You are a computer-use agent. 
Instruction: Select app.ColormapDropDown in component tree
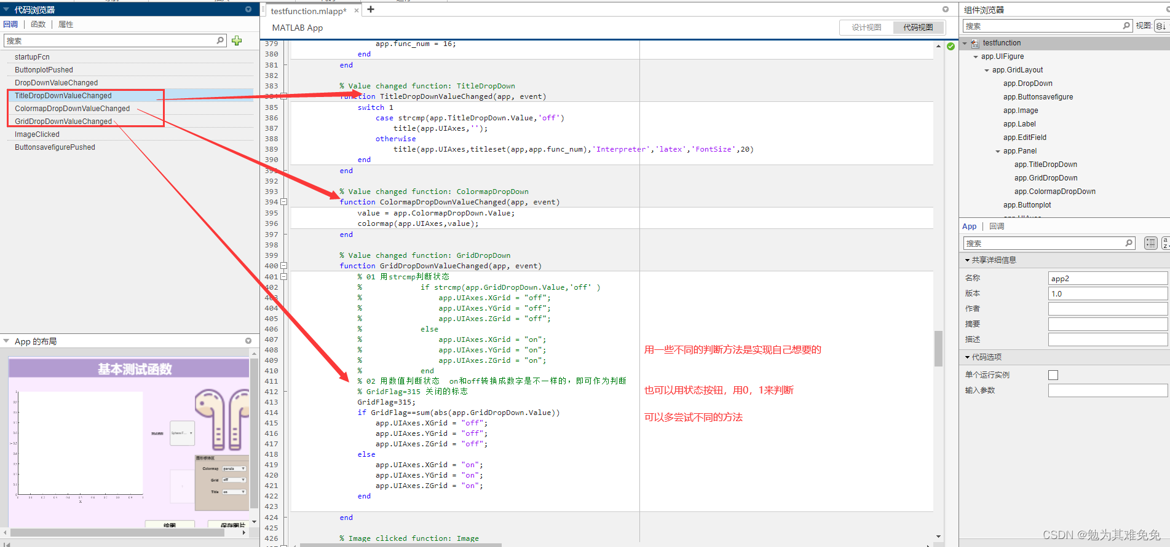[1054, 192]
